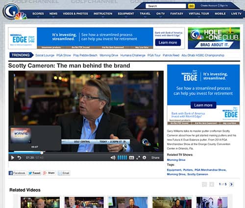This screenshot has width=245, height=208.
Task: Click the Scotty Cameron tag
Action: pos(197,174)
